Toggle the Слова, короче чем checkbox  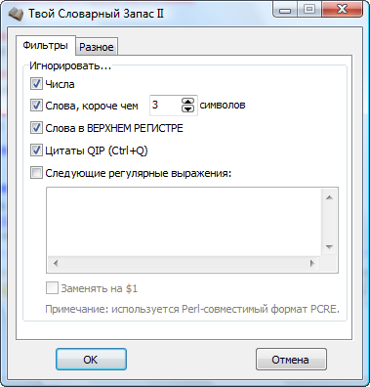[36, 106]
